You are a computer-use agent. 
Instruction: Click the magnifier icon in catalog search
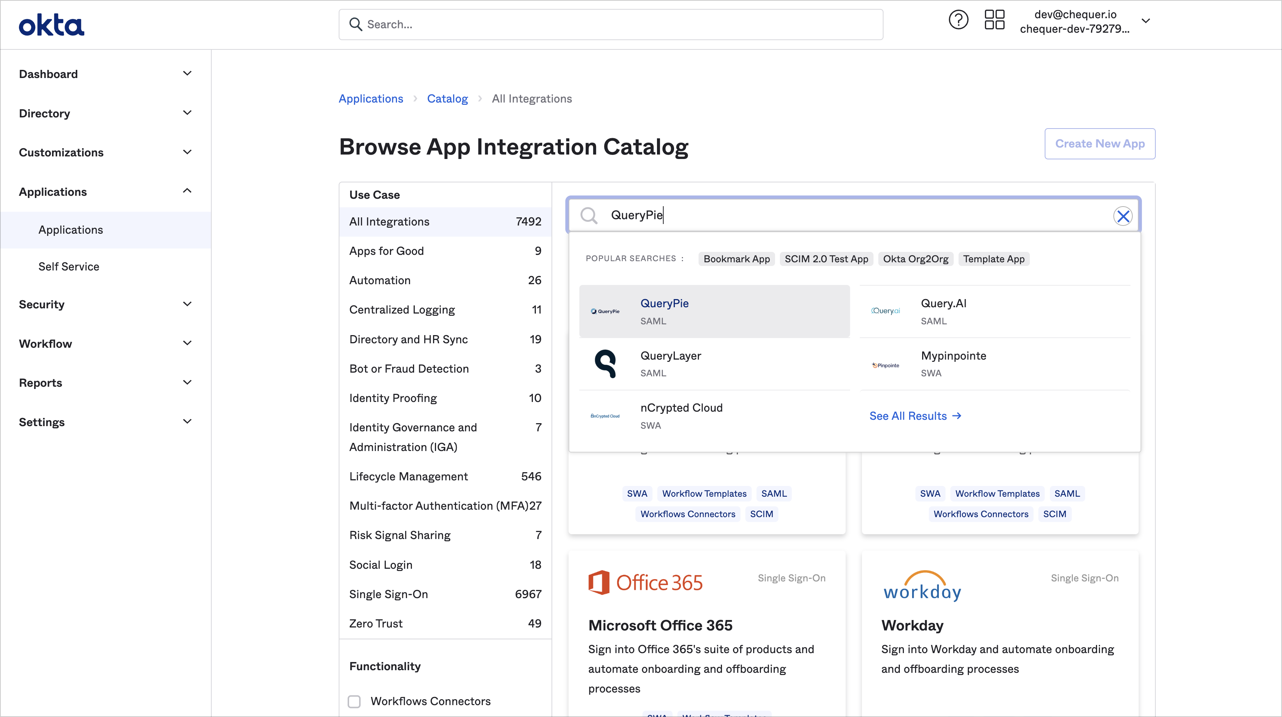[x=589, y=215]
